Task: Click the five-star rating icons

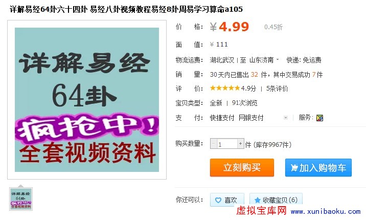Action: (x=225, y=88)
